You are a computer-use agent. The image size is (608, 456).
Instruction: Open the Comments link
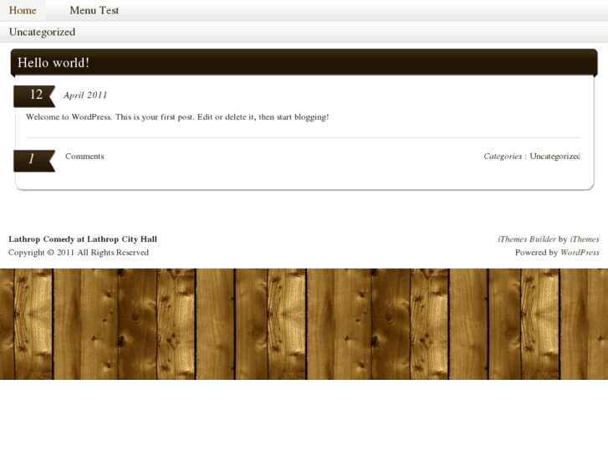[84, 156]
